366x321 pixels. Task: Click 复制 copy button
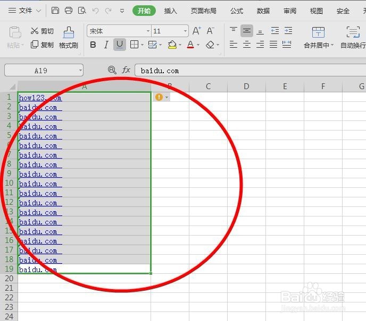tap(42, 45)
